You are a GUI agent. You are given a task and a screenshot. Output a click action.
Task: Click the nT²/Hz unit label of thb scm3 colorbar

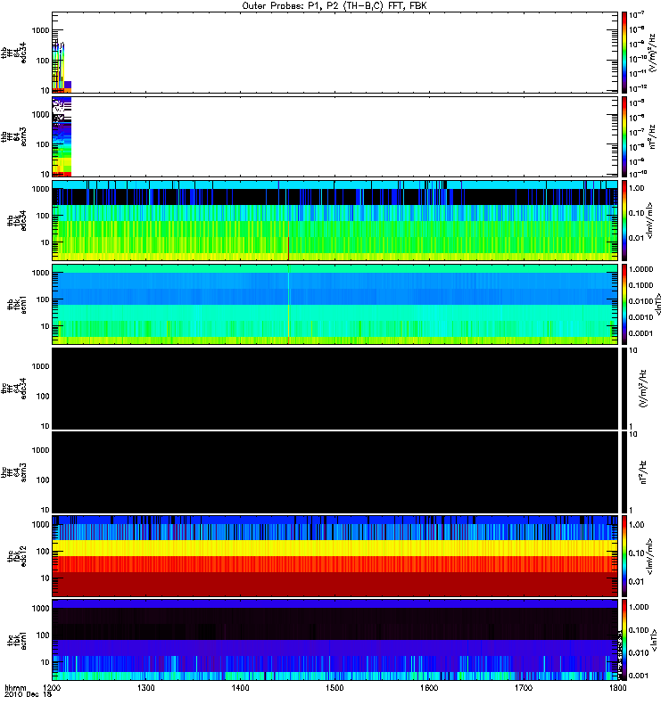[x=652, y=136]
